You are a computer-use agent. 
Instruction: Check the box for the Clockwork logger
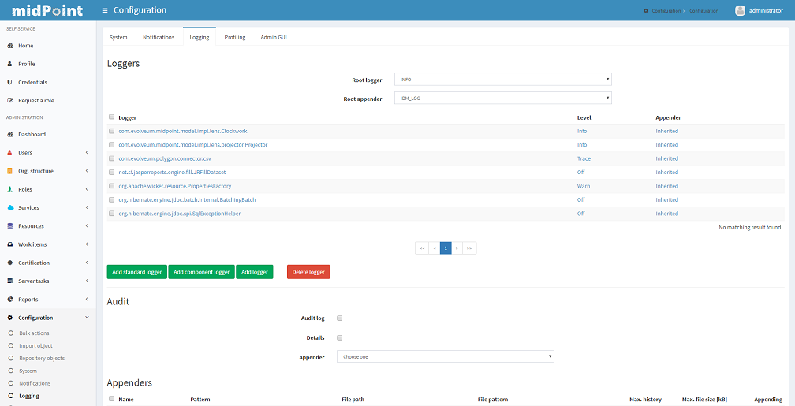[112, 131]
